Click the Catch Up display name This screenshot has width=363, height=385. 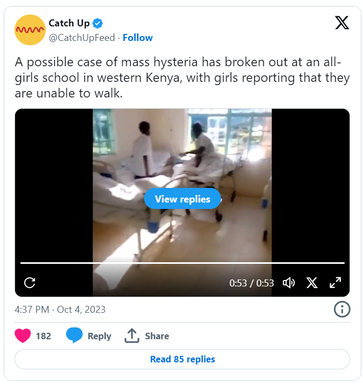pos(69,23)
